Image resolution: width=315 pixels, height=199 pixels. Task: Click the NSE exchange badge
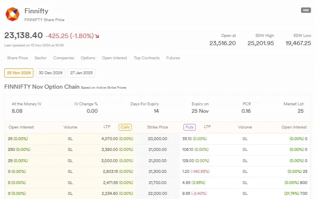pyautogui.click(x=305, y=10)
